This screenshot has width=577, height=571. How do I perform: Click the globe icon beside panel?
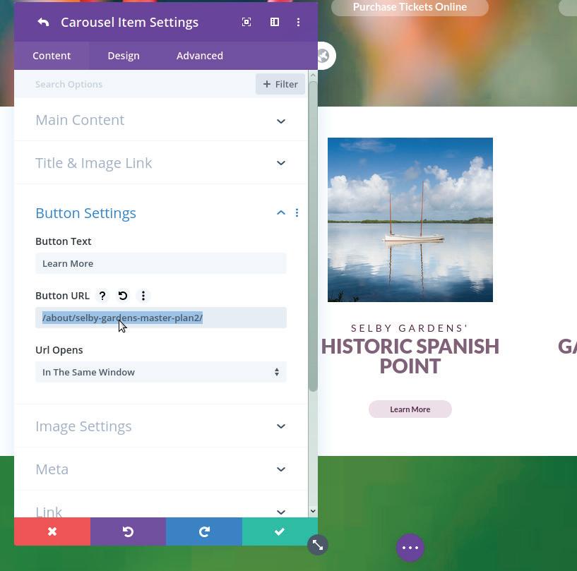click(x=324, y=56)
